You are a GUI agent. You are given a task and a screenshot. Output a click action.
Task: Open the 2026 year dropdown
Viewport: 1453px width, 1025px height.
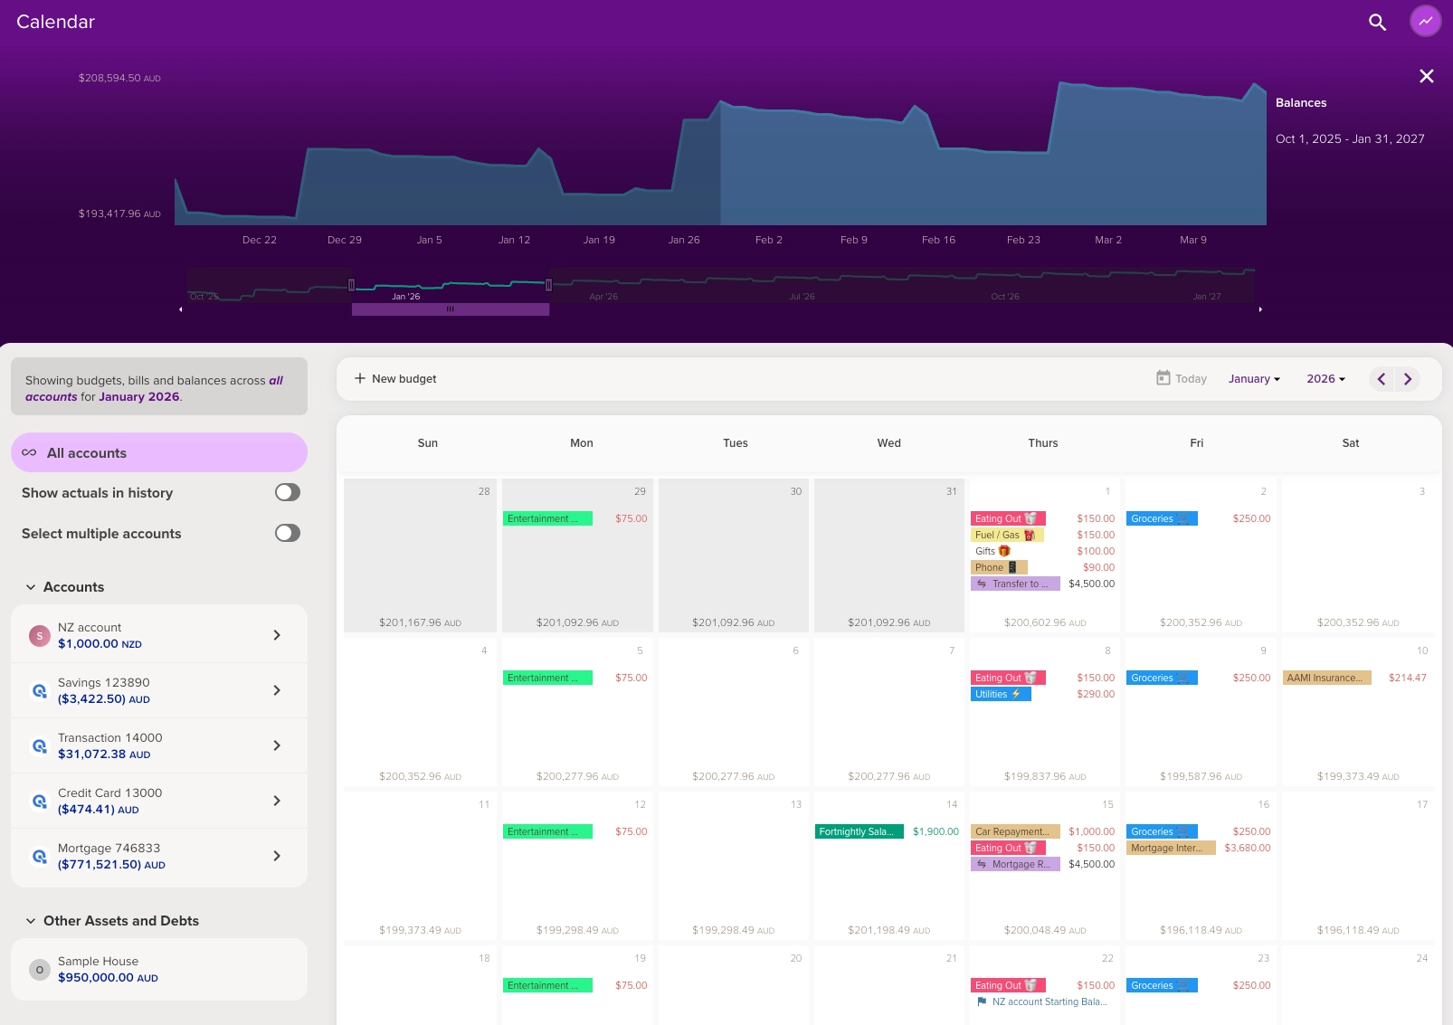(x=1326, y=379)
